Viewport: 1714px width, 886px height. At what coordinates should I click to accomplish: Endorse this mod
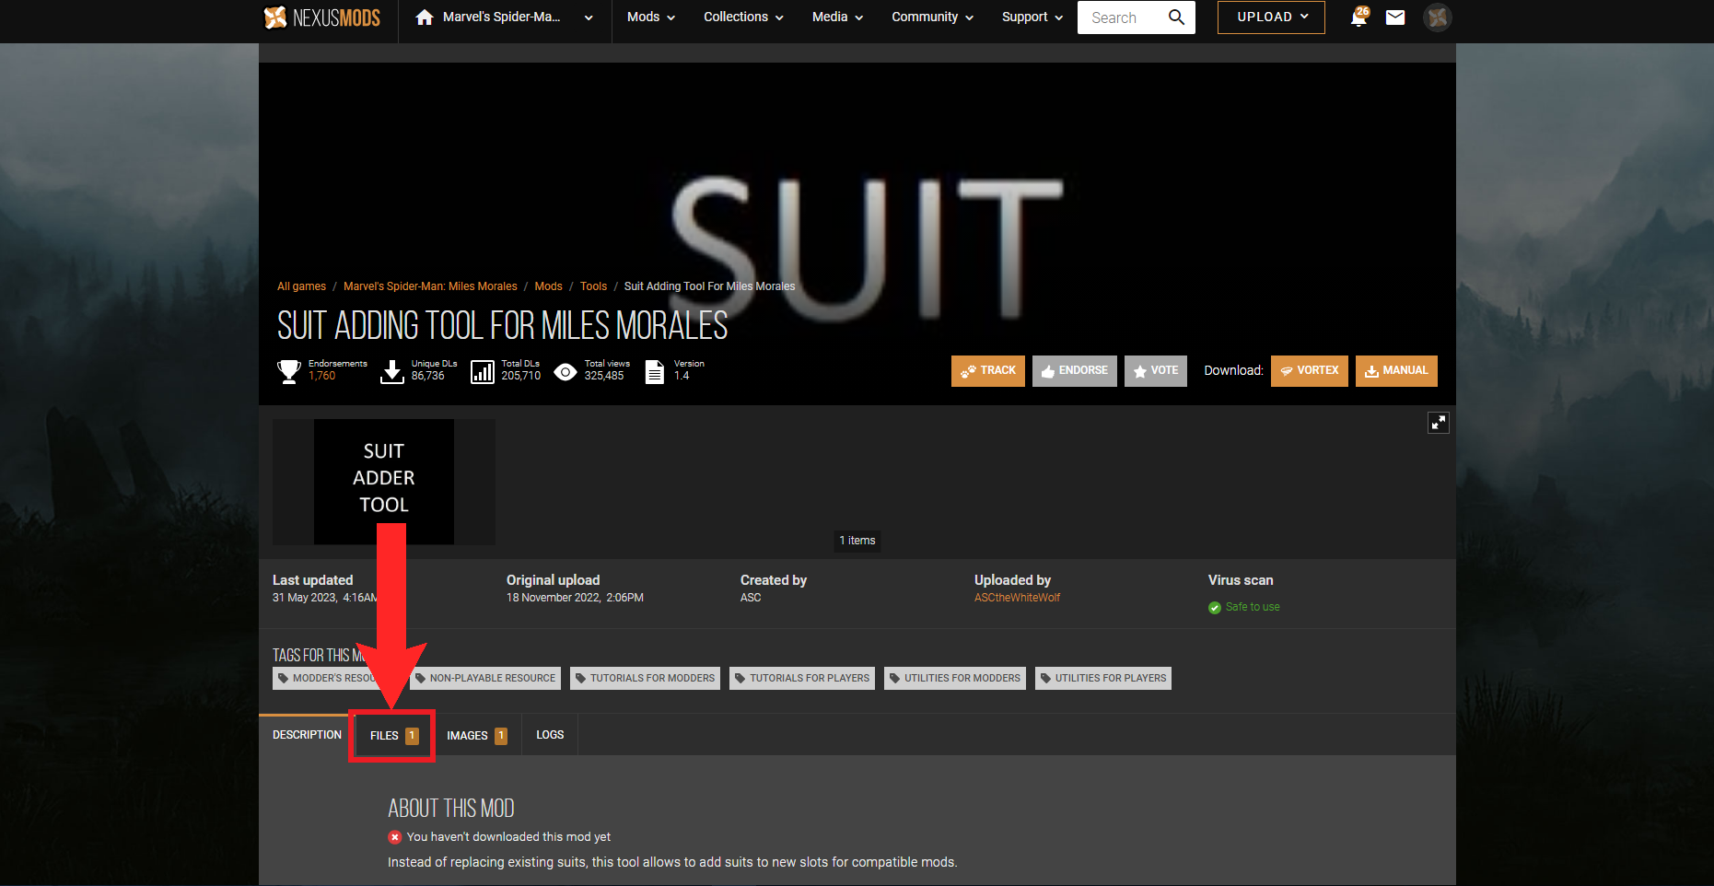click(x=1075, y=371)
